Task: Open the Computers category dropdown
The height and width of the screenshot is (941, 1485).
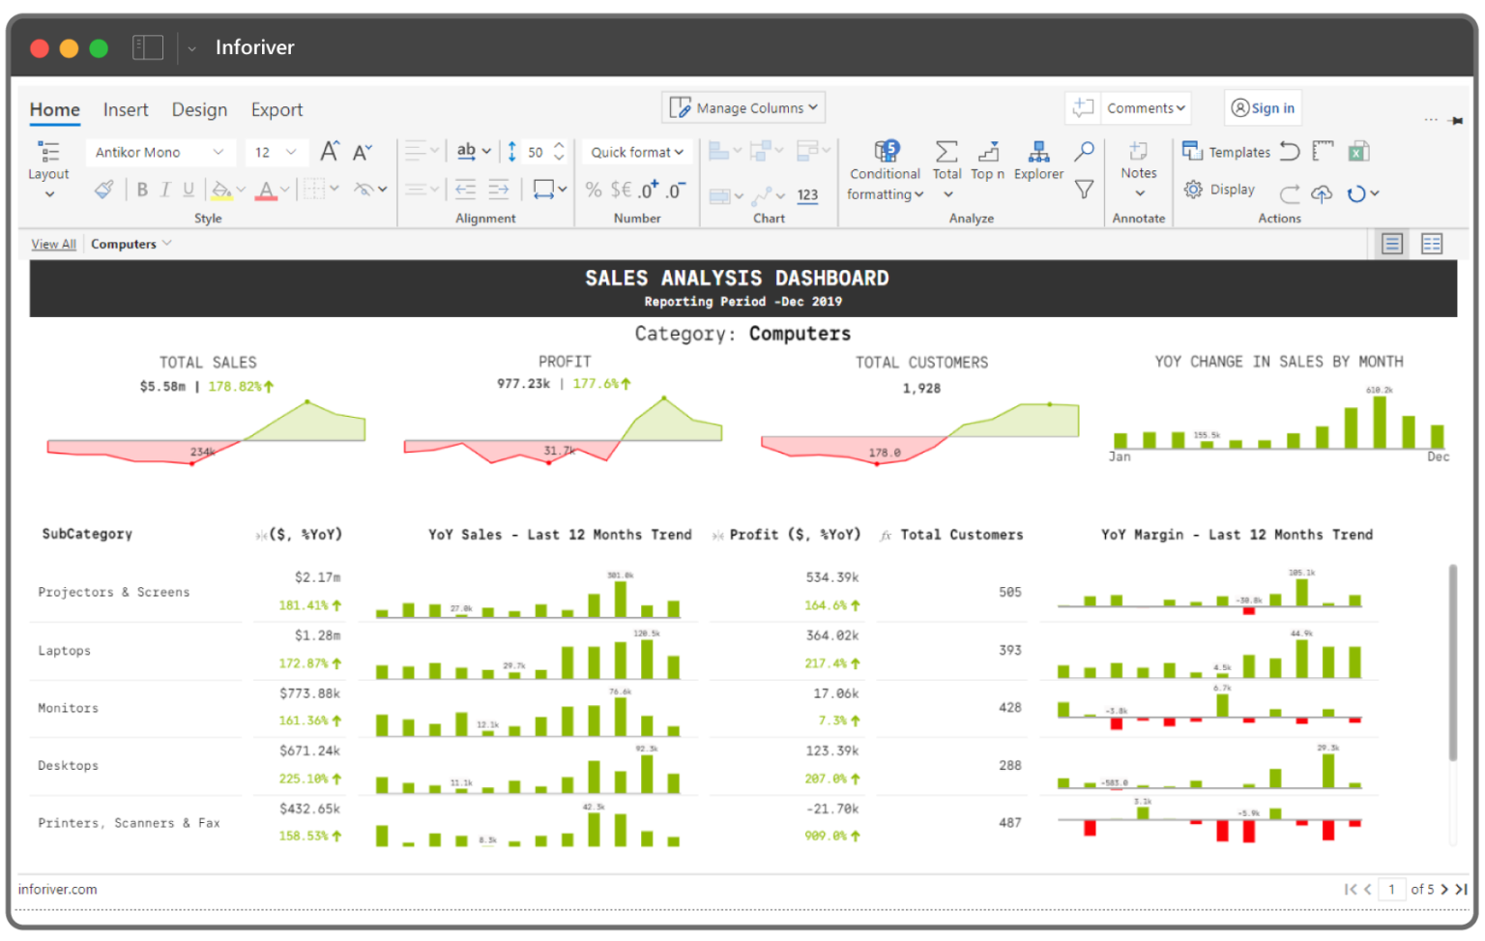Action: (131, 244)
